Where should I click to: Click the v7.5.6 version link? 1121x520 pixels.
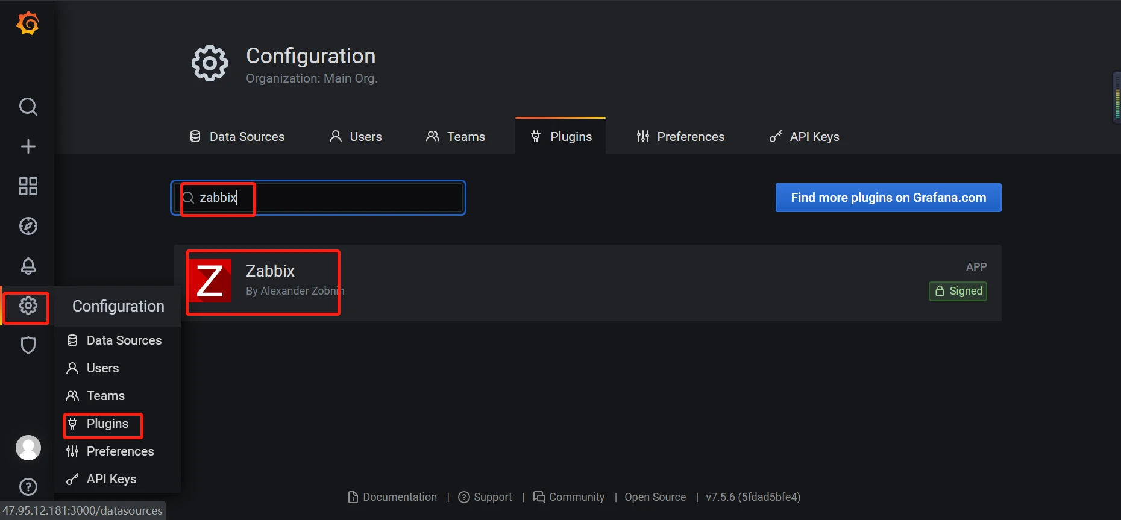pos(753,497)
